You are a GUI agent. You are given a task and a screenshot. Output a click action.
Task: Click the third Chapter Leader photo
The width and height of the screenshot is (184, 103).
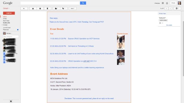[x=121, y=54]
